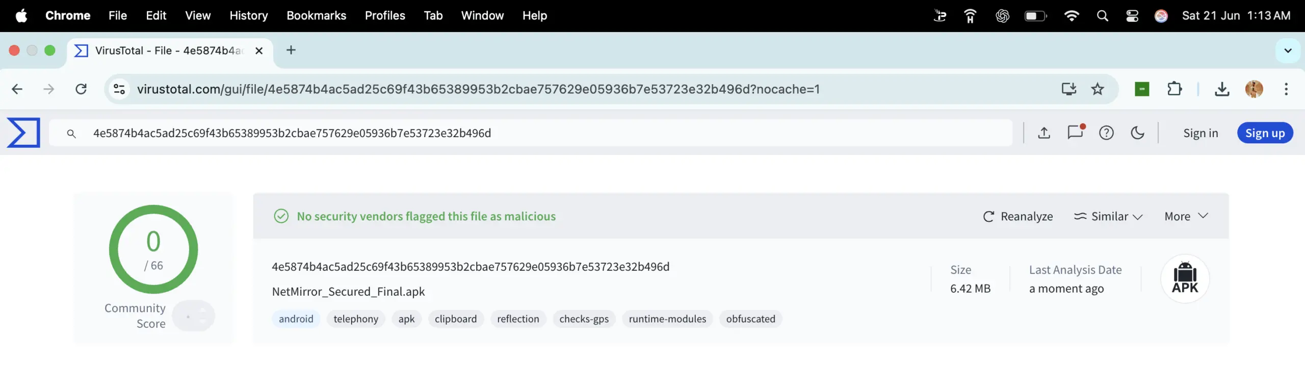Viewport: 1305px width, 366px height.
Task: Click the telephony tag
Action: coord(356,319)
